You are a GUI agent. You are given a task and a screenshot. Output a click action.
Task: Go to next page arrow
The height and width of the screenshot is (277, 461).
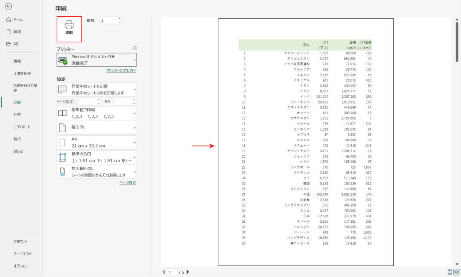[x=188, y=272]
